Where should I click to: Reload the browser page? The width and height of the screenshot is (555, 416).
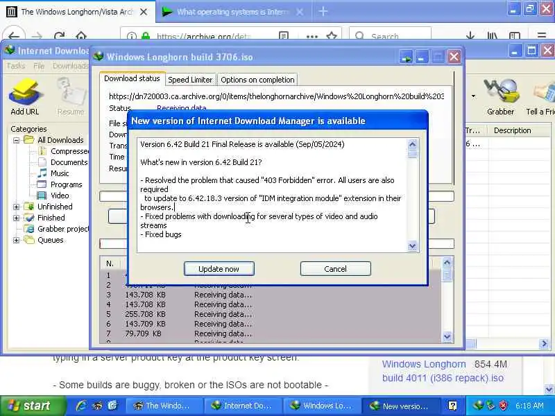pos(60,36)
